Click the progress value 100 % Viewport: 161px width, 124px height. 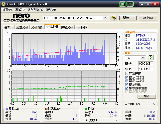pos(151,112)
